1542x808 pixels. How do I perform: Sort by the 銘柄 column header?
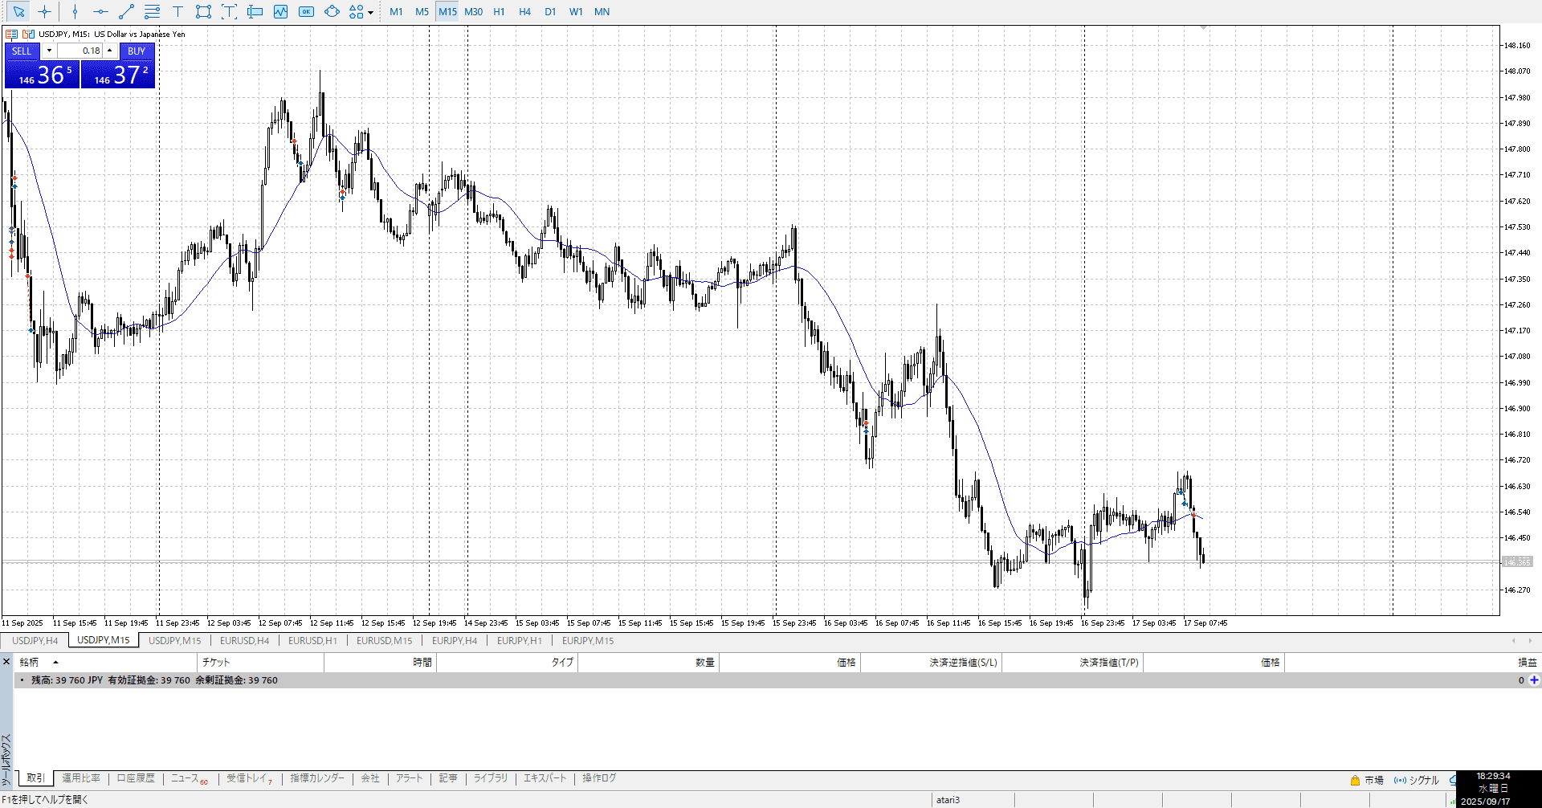coord(29,663)
